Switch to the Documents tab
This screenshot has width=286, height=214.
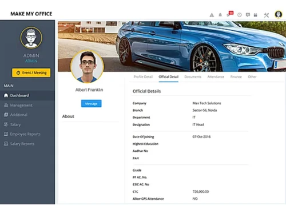point(193,77)
